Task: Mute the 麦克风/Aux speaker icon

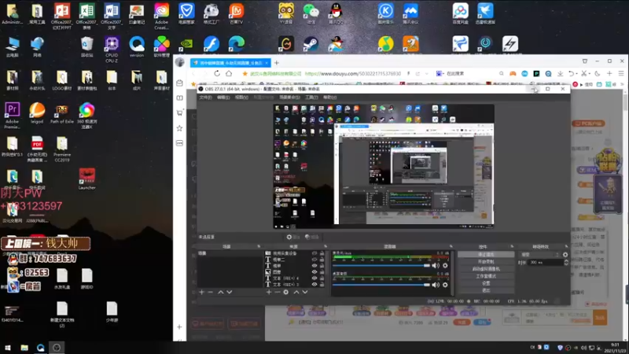Action: pos(436,265)
